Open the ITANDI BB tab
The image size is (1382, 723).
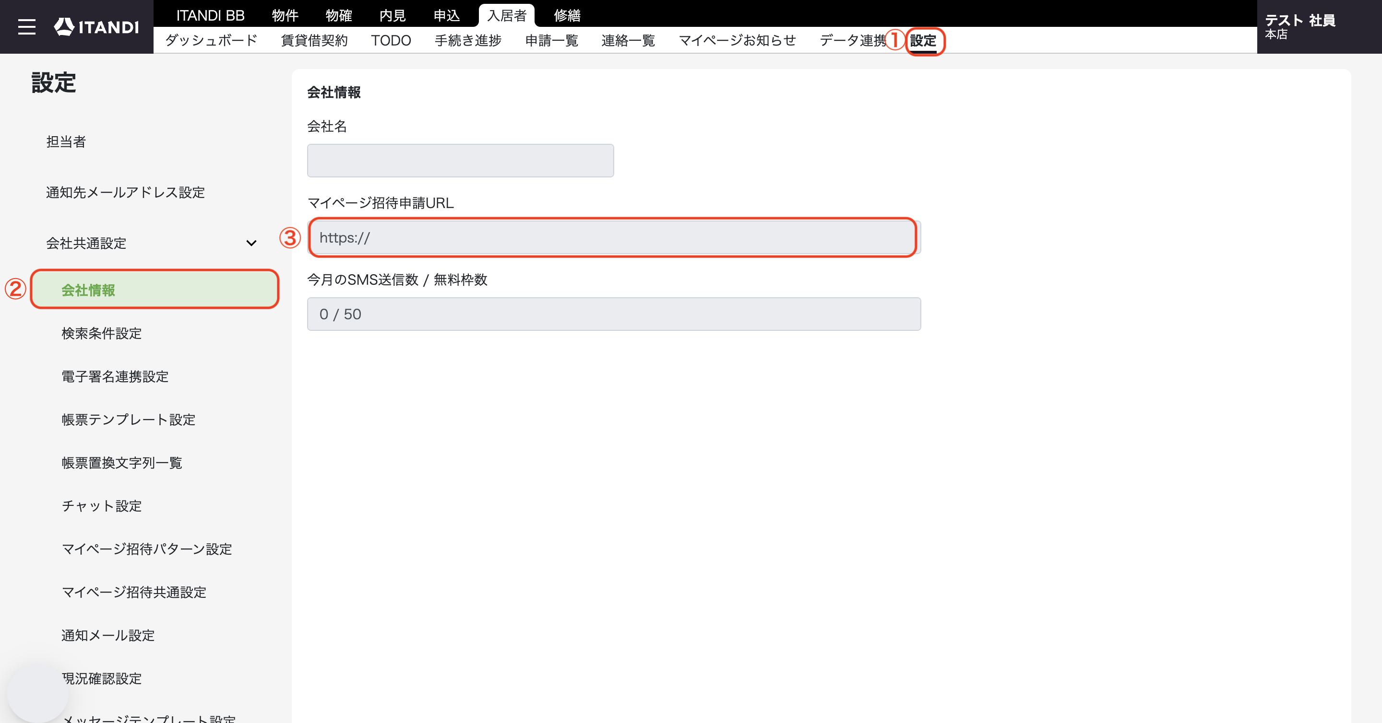tap(210, 15)
